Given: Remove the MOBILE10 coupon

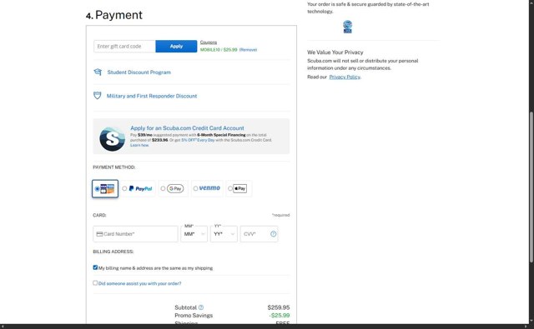Looking at the screenshot, I should coord(248,50).
